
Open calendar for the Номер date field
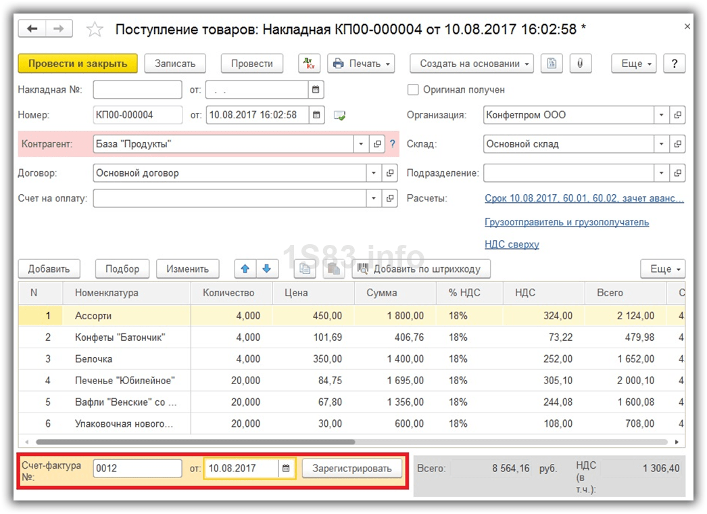click(316, 115)
